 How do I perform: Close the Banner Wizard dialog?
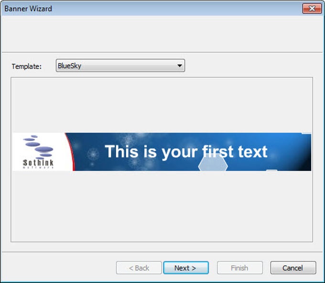312,9
